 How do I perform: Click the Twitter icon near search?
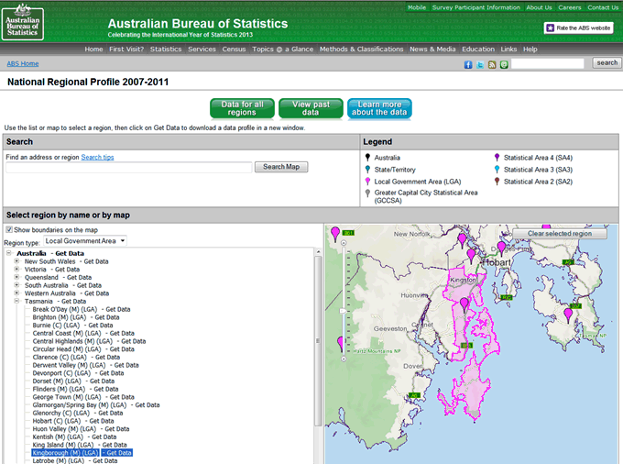(x=480, y=64)
